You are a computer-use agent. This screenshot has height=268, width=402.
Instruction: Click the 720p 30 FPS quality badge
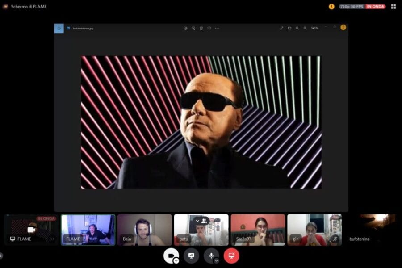click(x=352, y=7)
